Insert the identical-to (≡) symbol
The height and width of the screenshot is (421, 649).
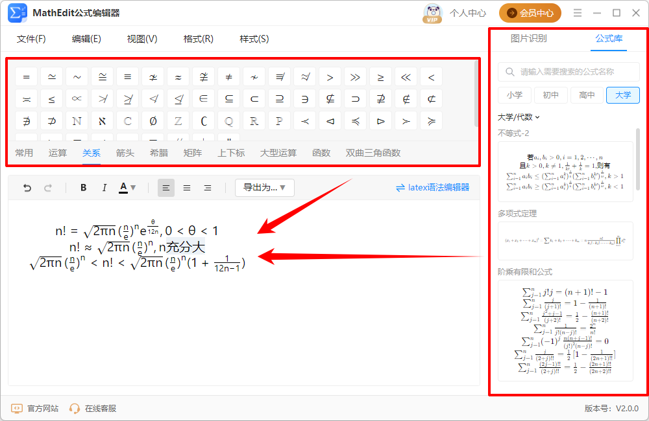[127, 77]
